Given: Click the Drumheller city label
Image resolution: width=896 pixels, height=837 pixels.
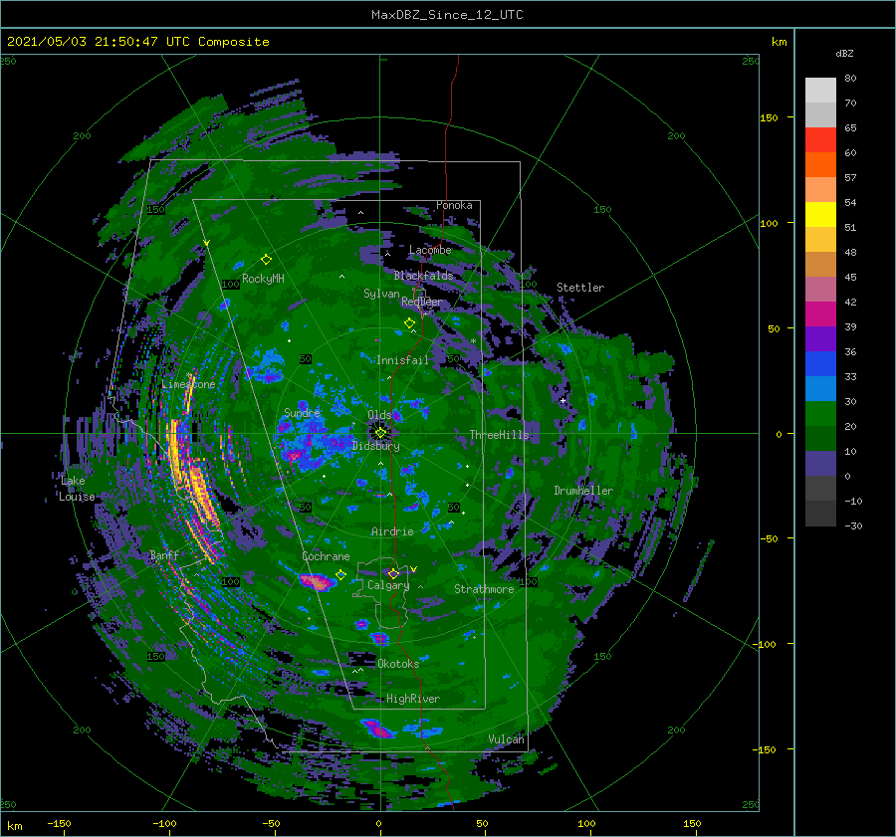Looking at the screenshot, I should click(x=583, y=491).
